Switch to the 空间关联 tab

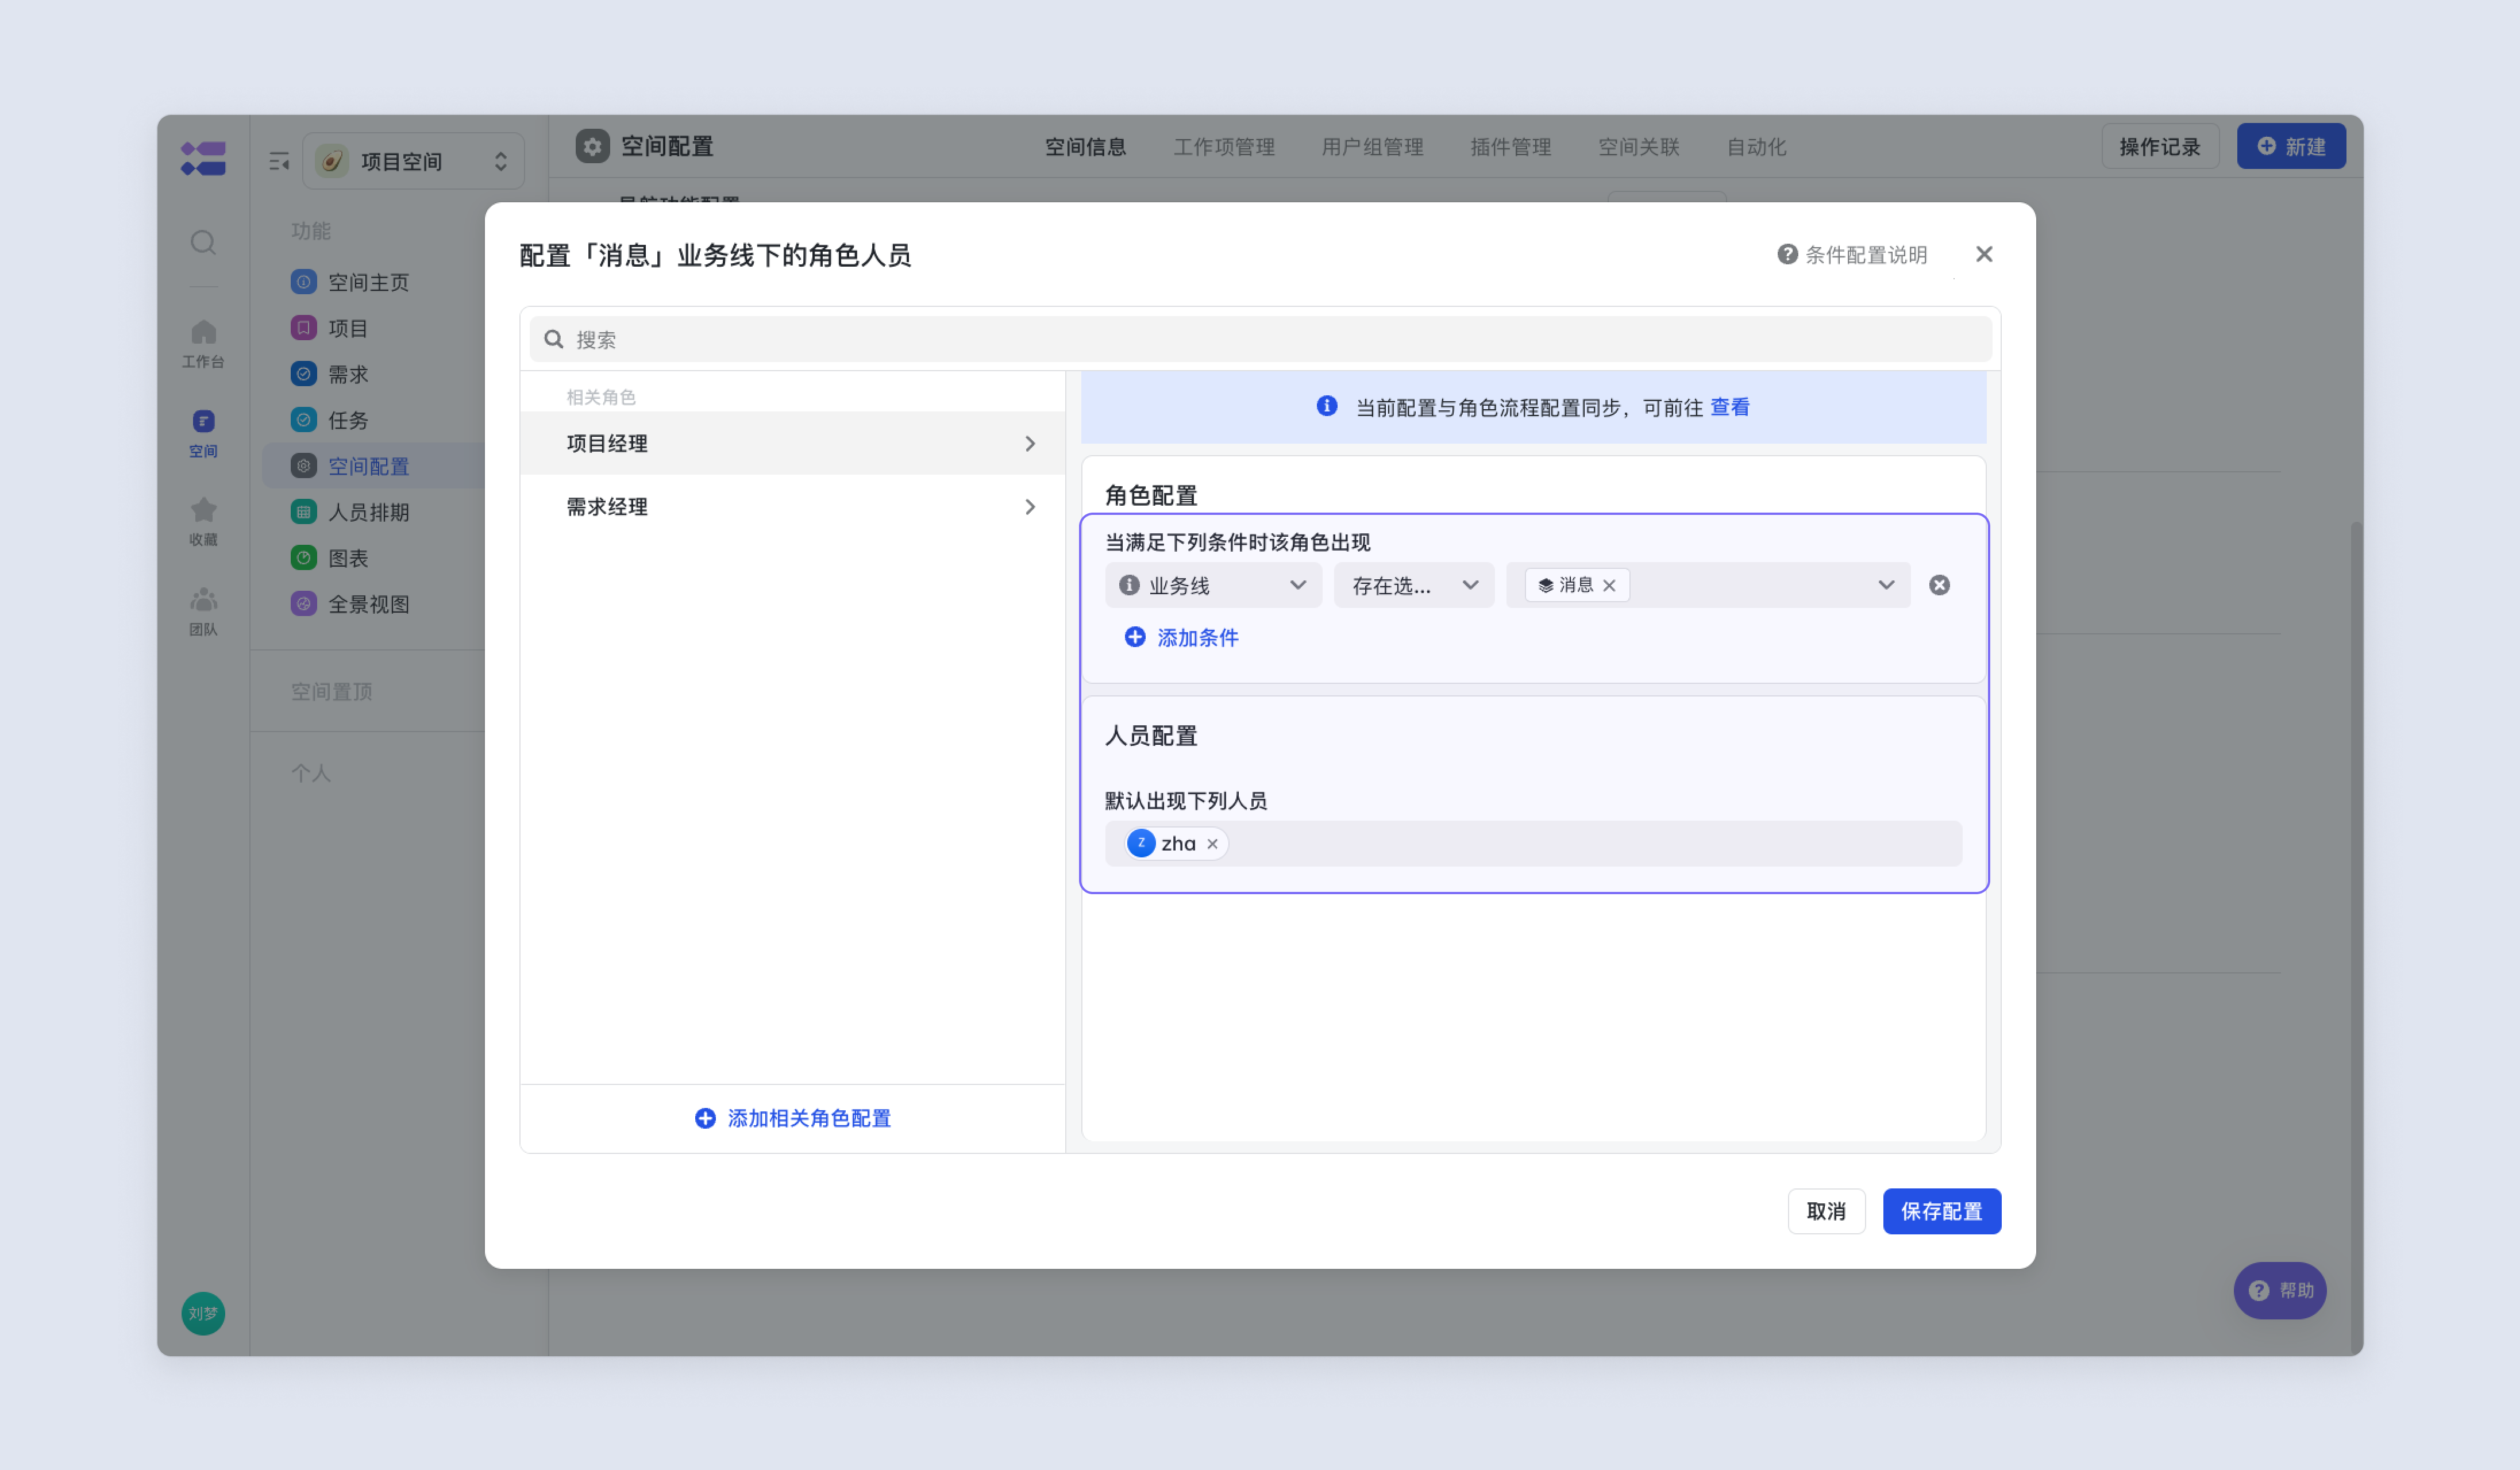click(x=1638, y=147)
